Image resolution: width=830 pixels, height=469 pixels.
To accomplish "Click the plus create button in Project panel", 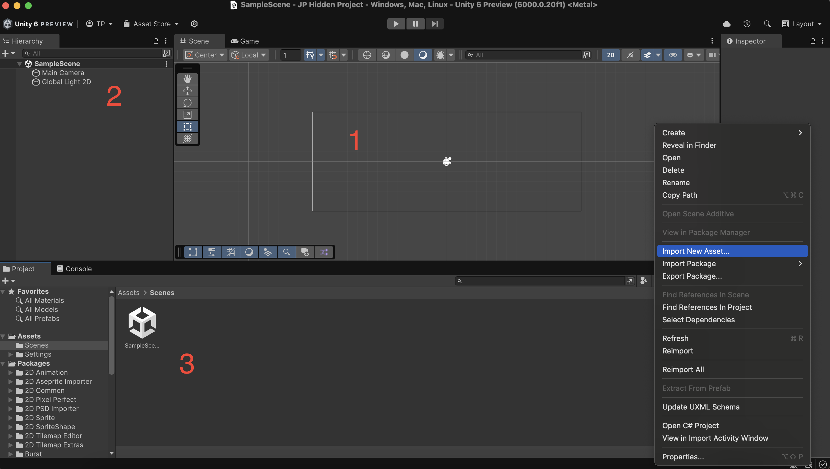I will coord(8,281).
